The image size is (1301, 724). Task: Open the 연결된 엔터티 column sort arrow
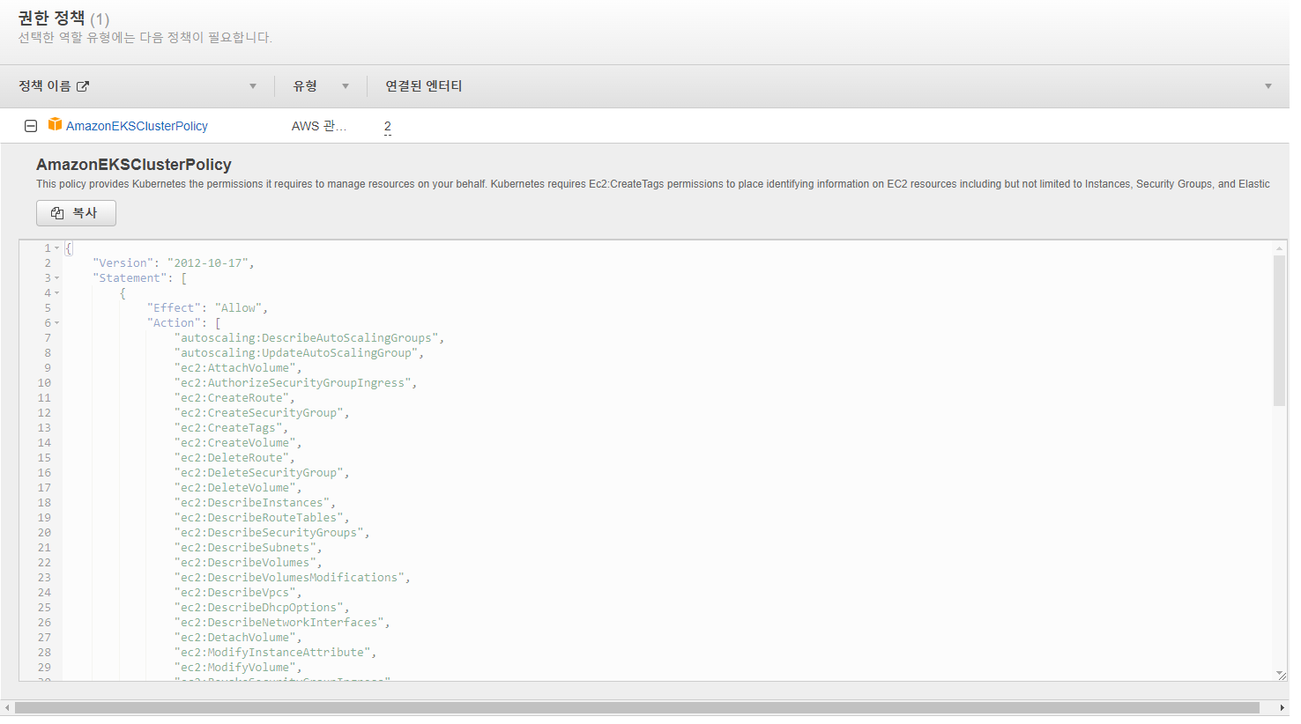1268,86
